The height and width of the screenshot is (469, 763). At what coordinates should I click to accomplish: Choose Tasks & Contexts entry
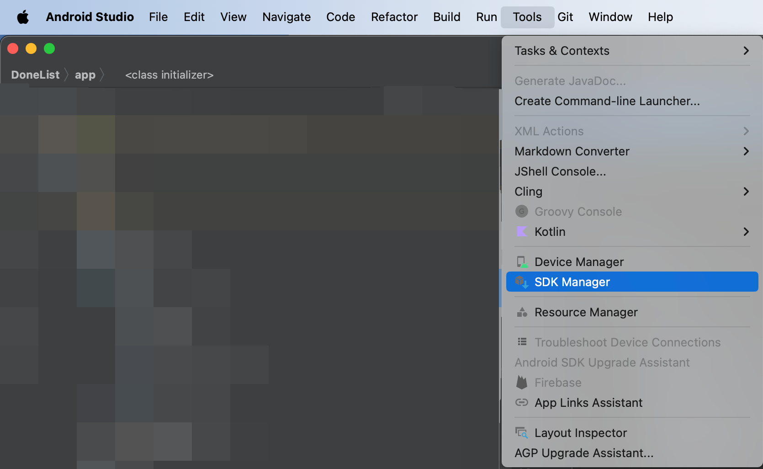point(632,51)
